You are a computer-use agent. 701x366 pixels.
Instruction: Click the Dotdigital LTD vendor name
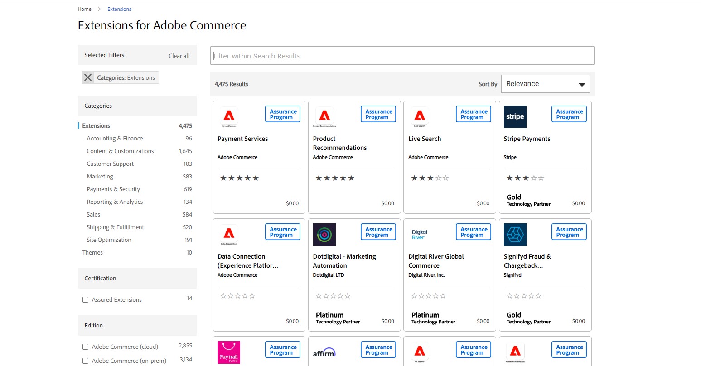tap(329, 275)
